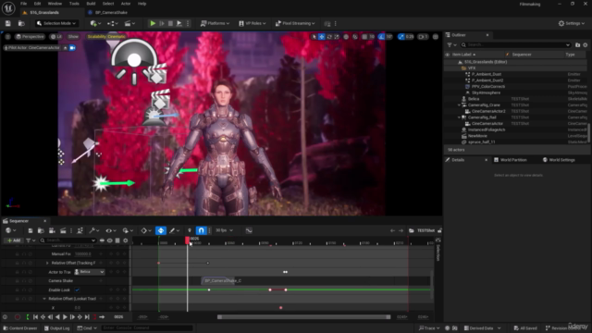Click the Lit view mode button
Image resolution: width=592 pixels, height=333 pixels.
(x=56, y=37)
